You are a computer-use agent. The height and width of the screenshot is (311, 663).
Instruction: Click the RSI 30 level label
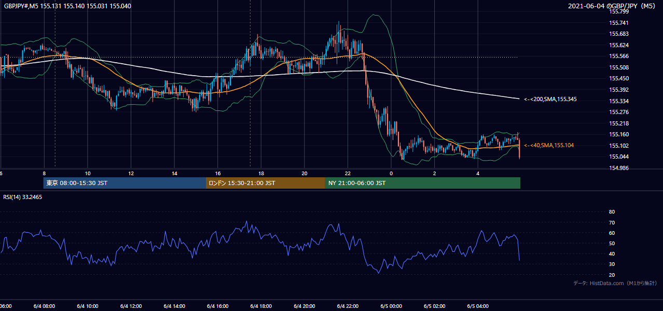[612, 264]
